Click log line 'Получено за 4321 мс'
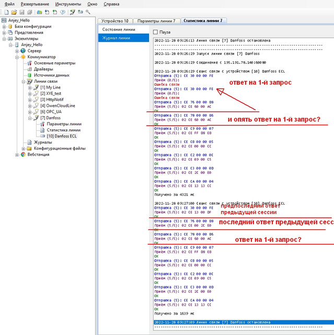This screenshot has height=335, width=334. click(174, 195)
